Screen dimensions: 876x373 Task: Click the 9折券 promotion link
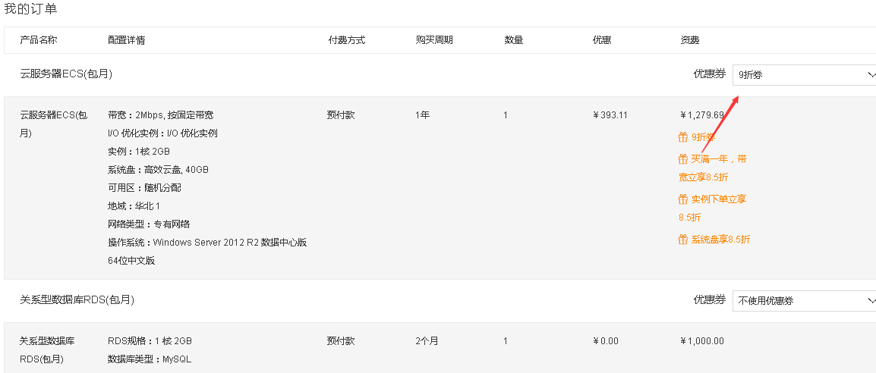(704, 137)
